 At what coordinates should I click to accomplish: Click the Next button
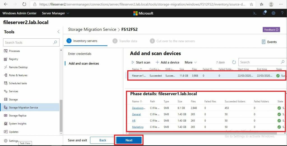point(129,140)
